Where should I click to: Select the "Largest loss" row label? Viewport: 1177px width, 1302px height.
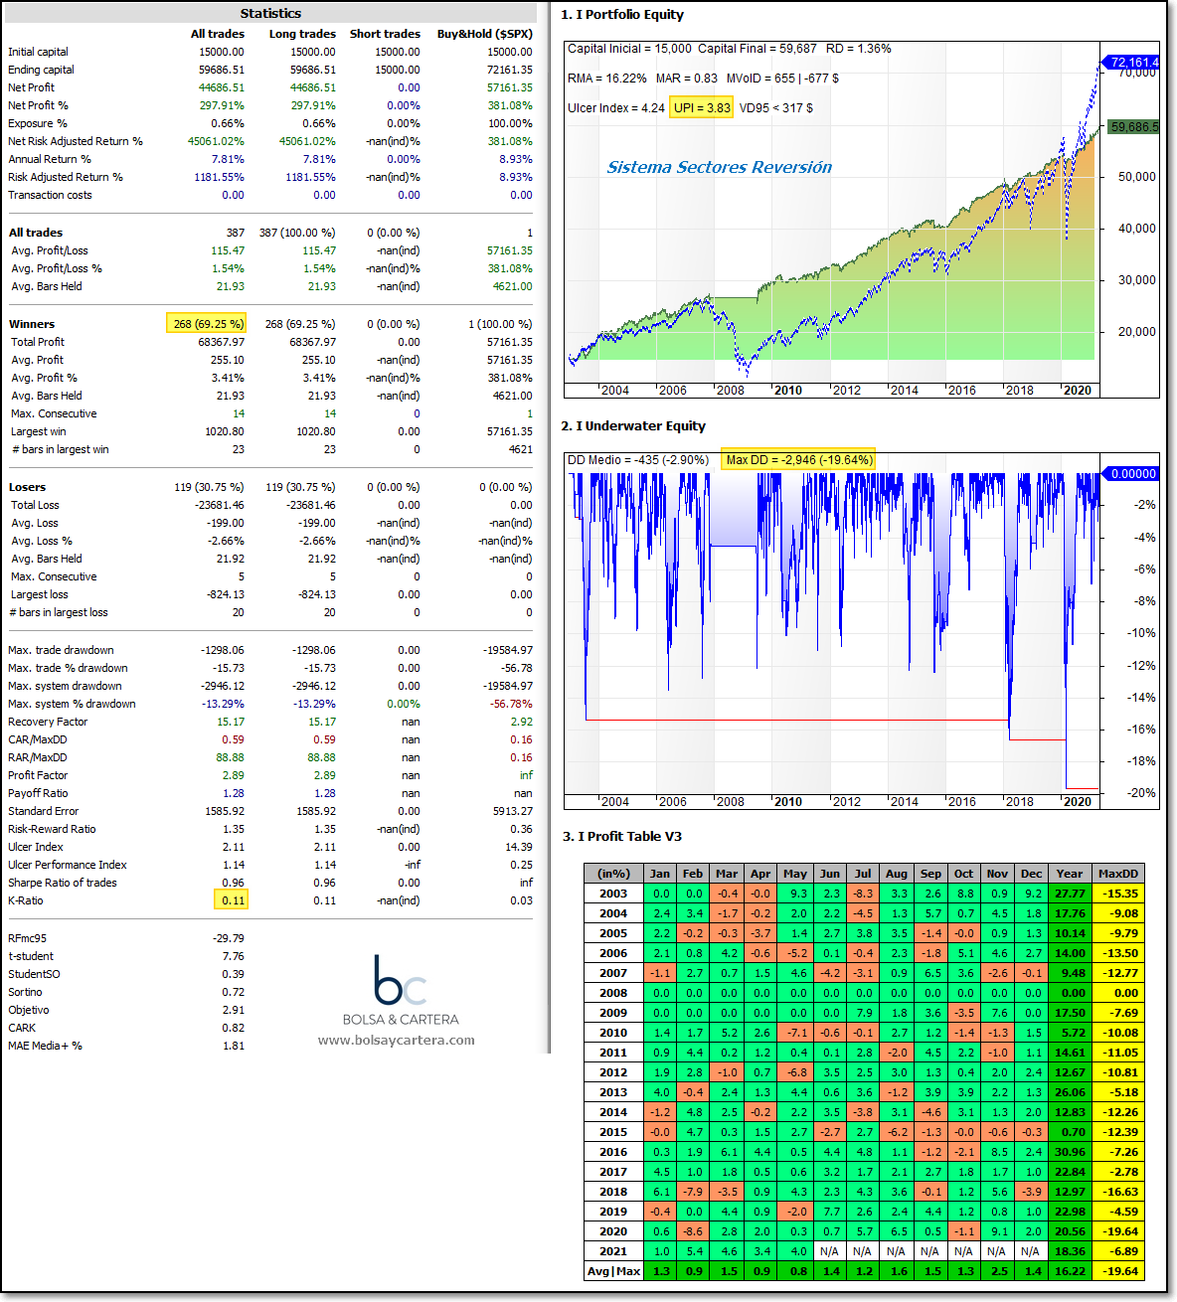point(40,594)
